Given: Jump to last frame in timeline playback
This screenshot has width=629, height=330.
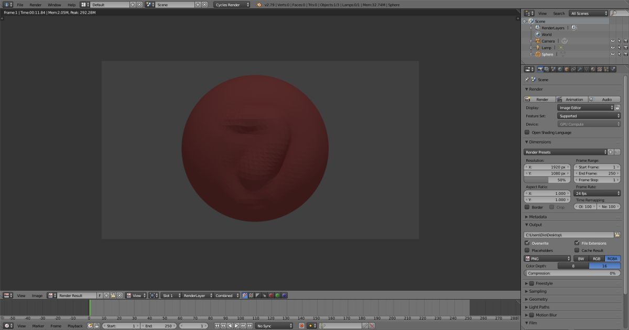Looking at the screenshot, I should (250, 326).
